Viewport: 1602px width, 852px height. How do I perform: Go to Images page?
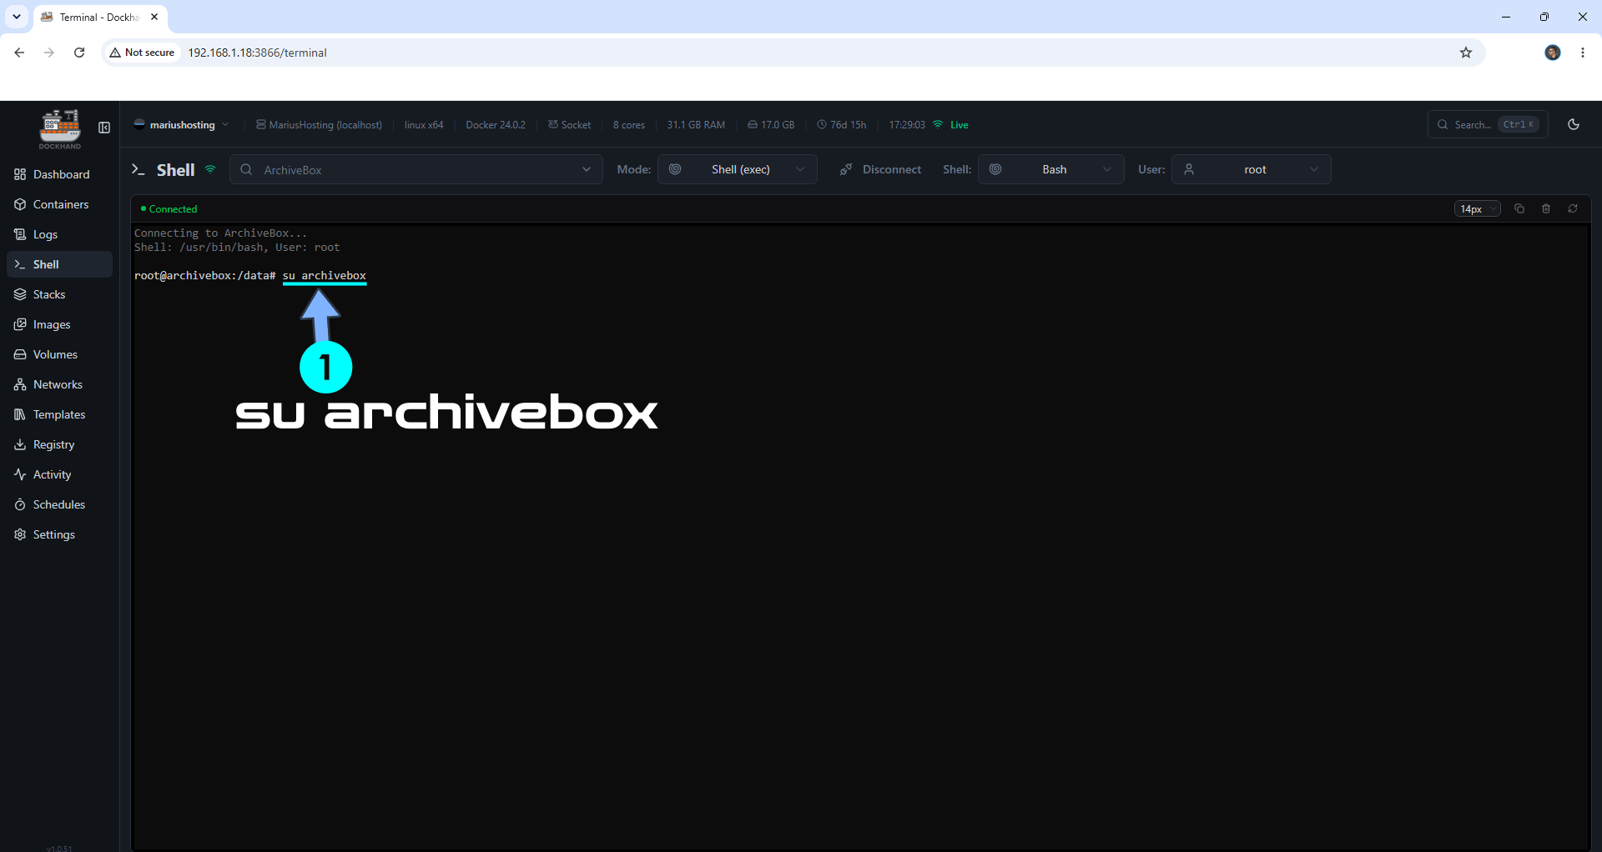point(59,324)
